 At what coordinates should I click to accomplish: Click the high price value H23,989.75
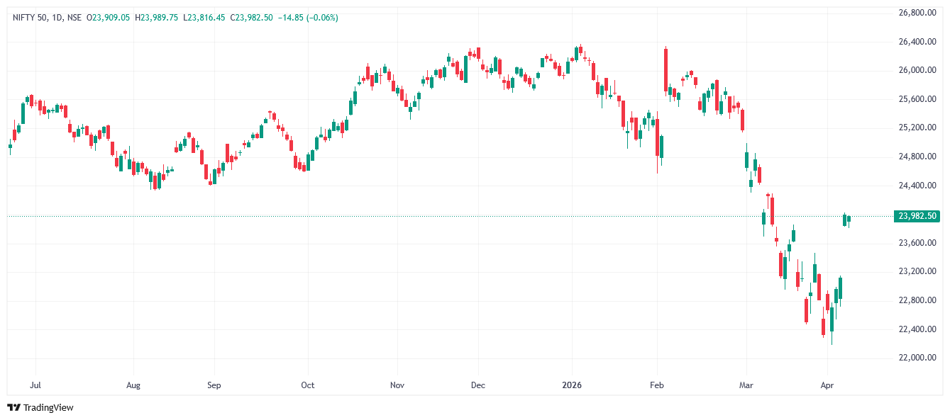pos(157,17)
